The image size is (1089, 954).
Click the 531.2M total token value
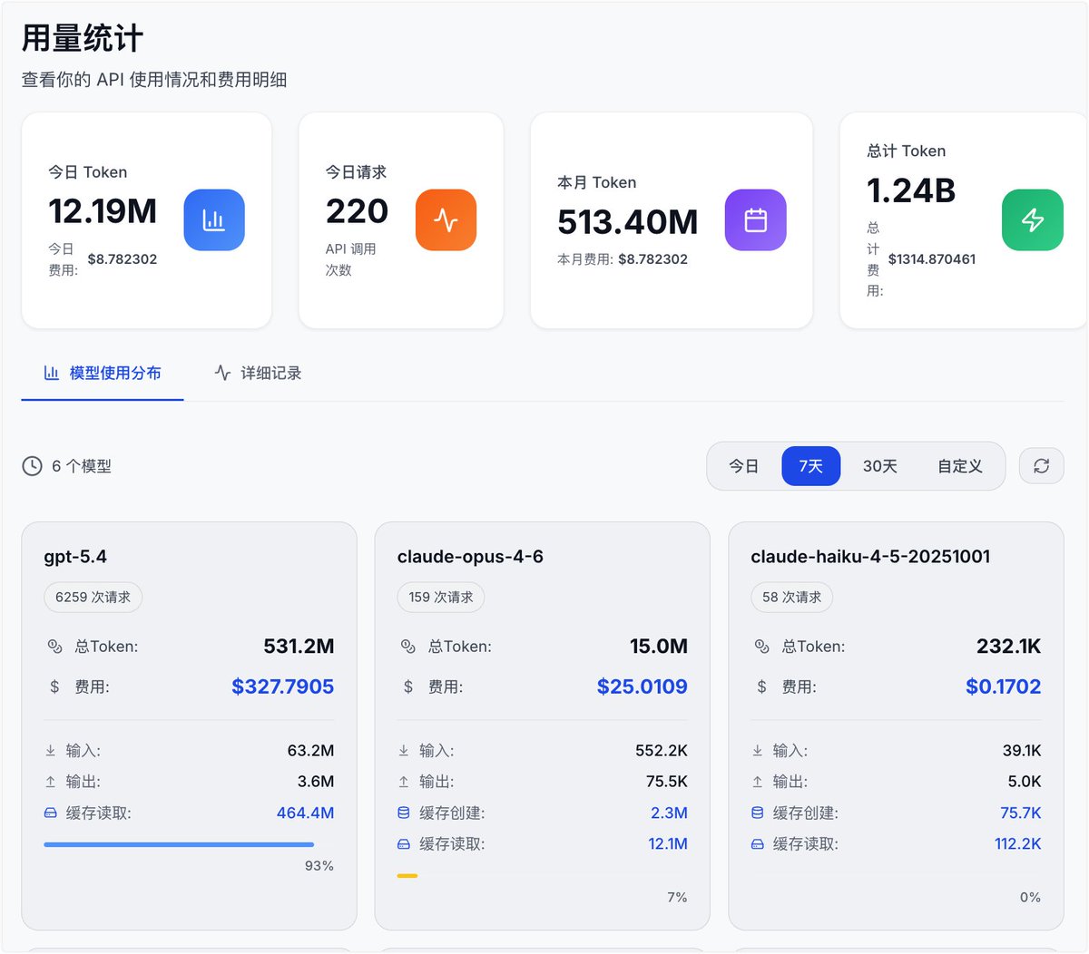pyautogui.click(x=299, y=647)
